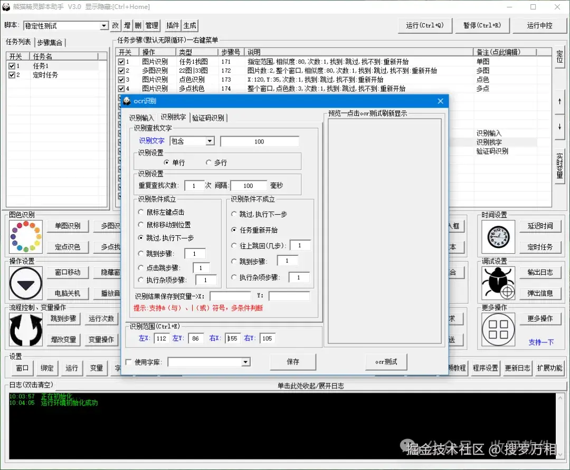The height and width of the screenshot is (470, 570).
Task: Click the 图色识别 color wheel icon
Action: 25,236
